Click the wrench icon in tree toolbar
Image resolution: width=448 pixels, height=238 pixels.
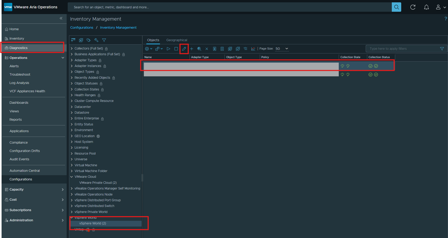point(96,40)
